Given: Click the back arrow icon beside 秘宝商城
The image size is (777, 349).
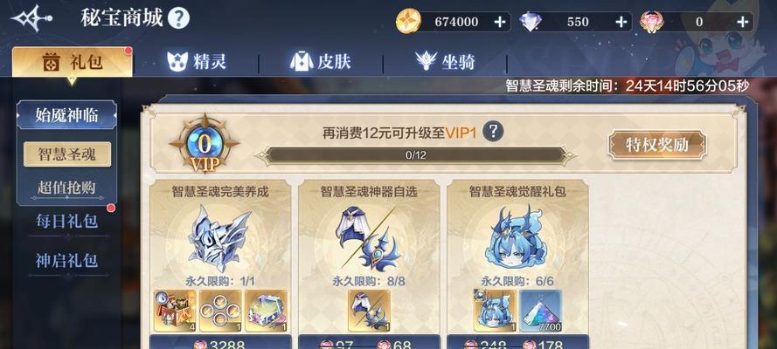Looking at the screenshot, I should (31, 19).
